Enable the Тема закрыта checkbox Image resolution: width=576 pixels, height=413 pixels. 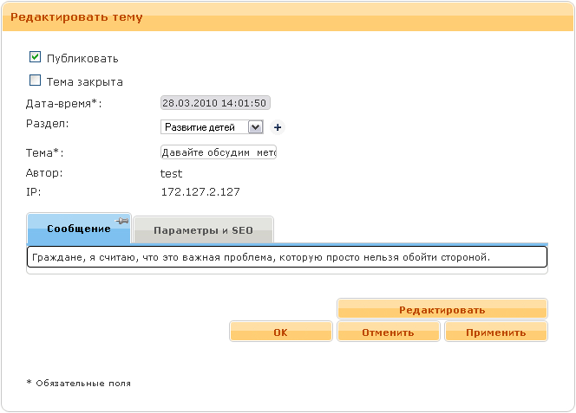click(x=36, y=81)
